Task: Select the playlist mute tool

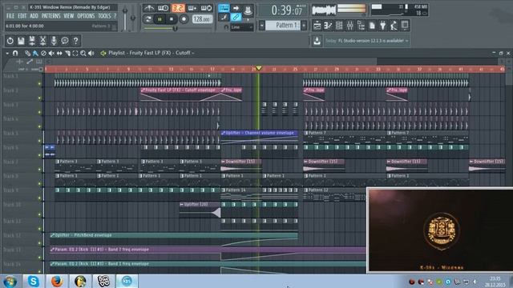Action: pos(51,53)
